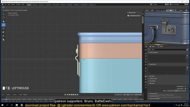The image size is (190, 107).
Task: Open the Object Data mesh properties tab
Action: click(146, 76)
